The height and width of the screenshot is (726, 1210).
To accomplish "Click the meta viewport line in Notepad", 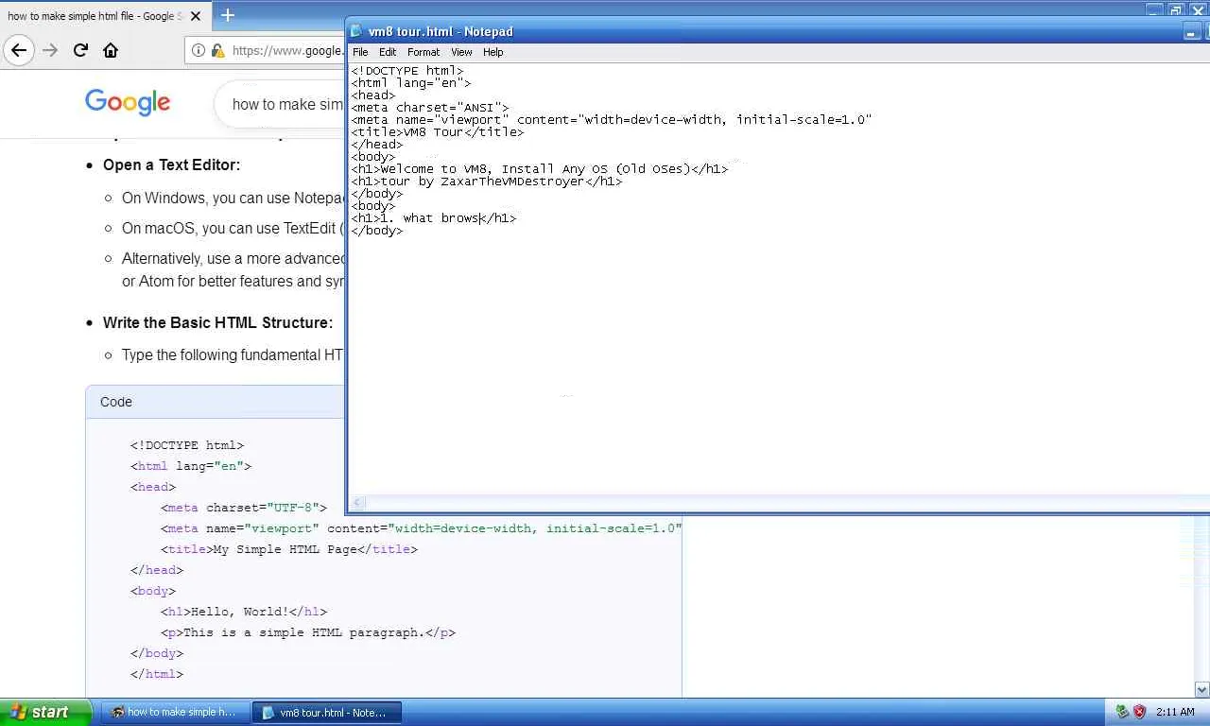I will (612, 120).
